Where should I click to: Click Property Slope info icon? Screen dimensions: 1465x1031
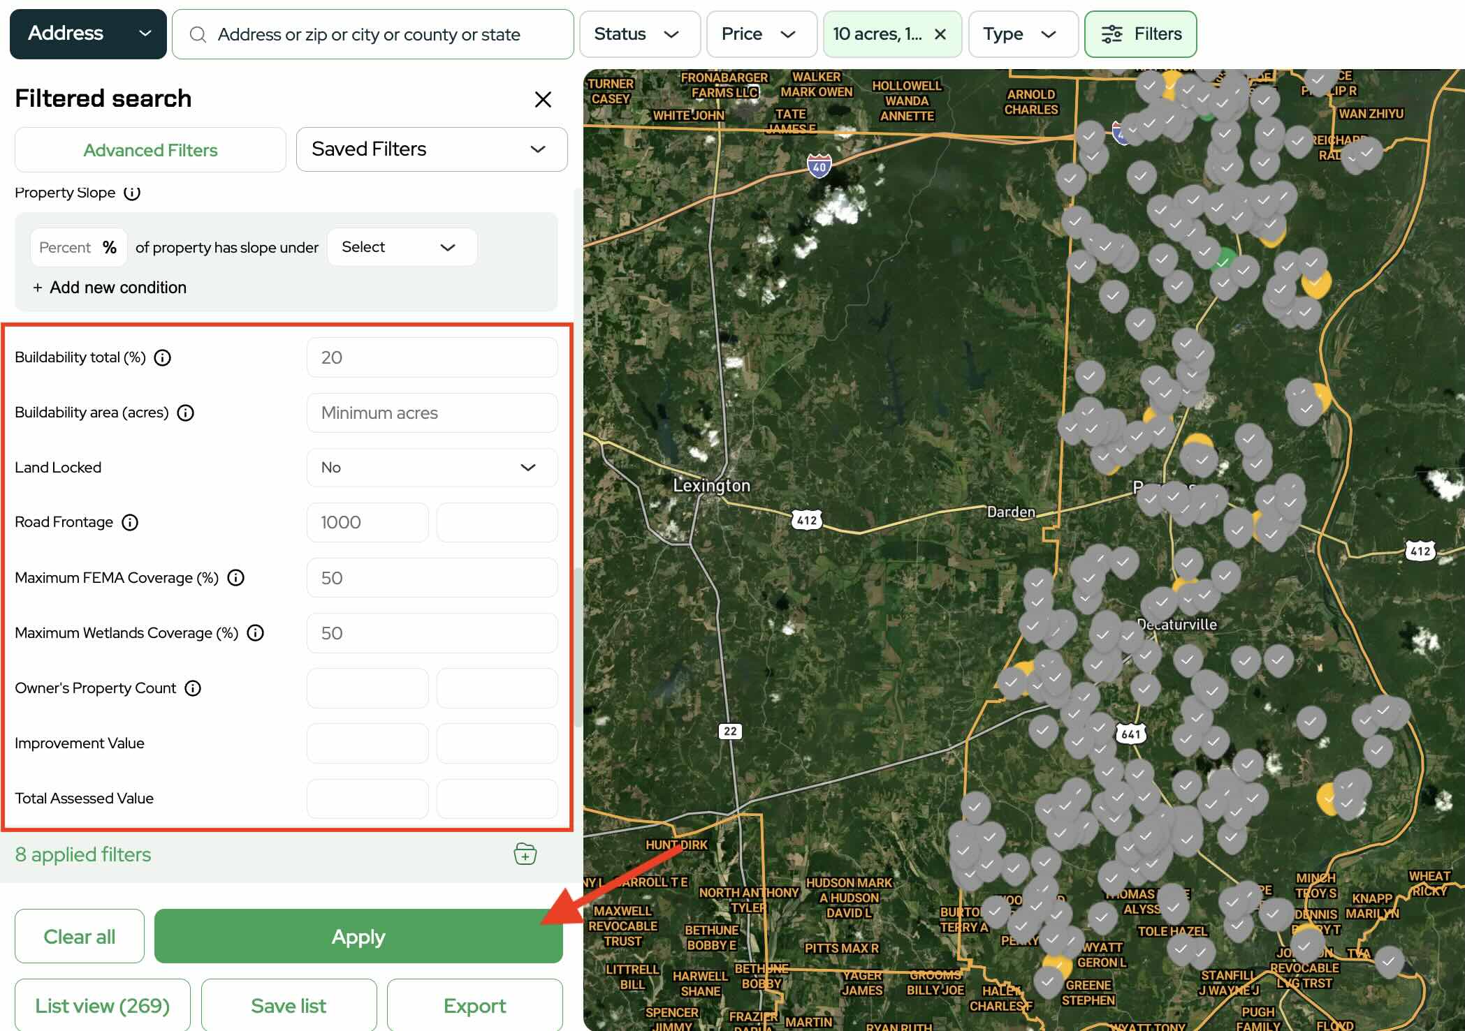pyautogui.click(x=132, y=193)
